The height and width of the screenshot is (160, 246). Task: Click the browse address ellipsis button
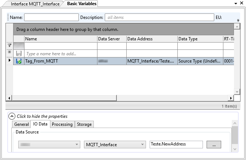[x=214, y=145]
